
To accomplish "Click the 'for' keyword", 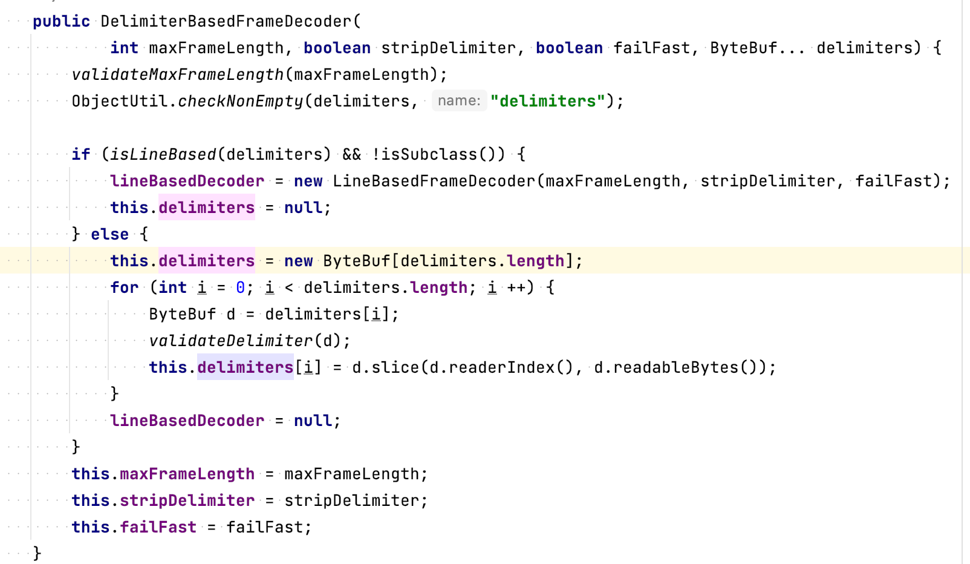I will pyautogui.click(x=124, y=287).
